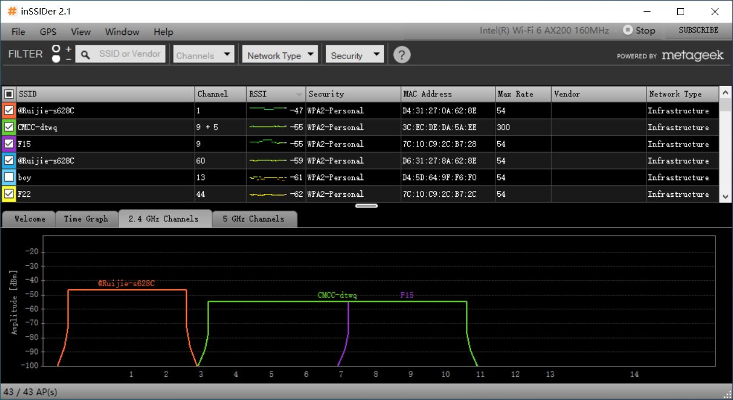This screenshot has height=400, width=733.
Task: Click the F22 SSID cell in the table
Action: 105,194
